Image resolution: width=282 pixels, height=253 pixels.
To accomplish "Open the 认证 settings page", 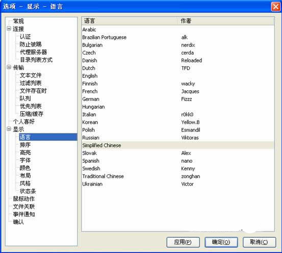I will 25,37.
